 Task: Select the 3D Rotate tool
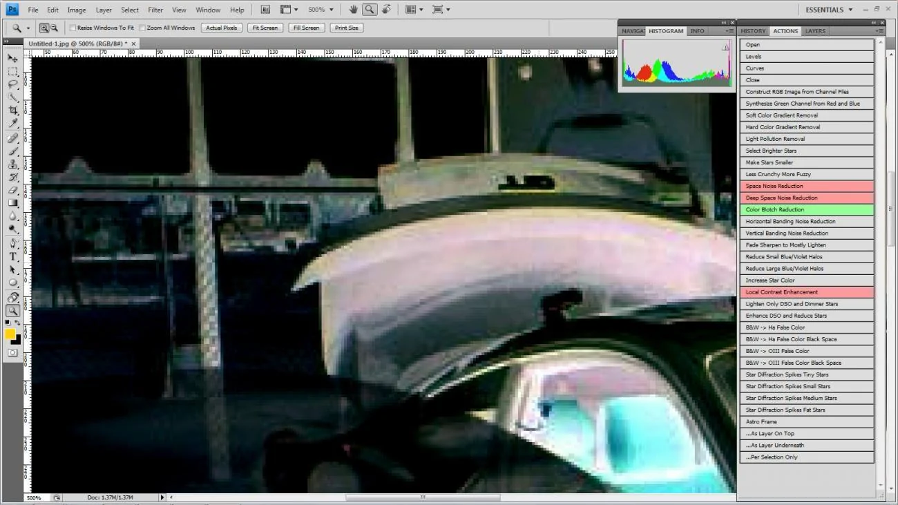(x=12, y=298)
